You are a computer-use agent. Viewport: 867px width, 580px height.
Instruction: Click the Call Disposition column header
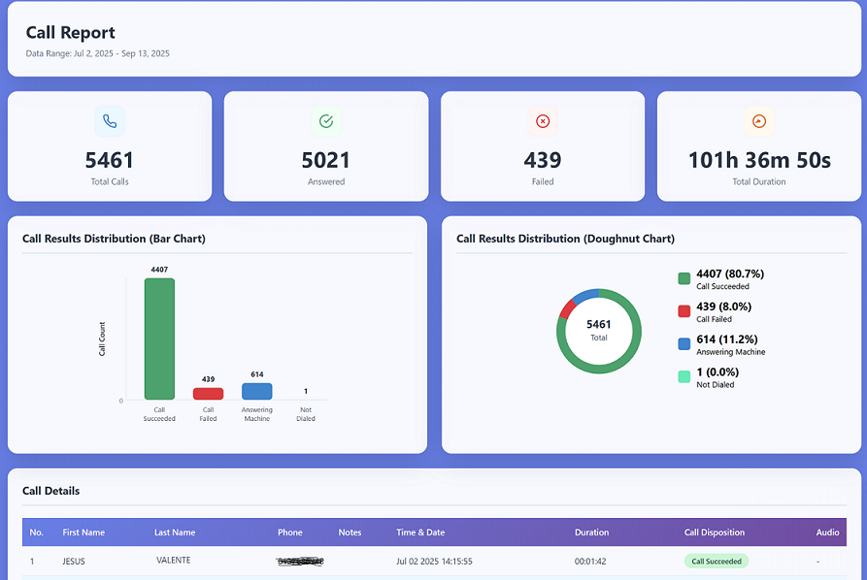pos(715,532)
